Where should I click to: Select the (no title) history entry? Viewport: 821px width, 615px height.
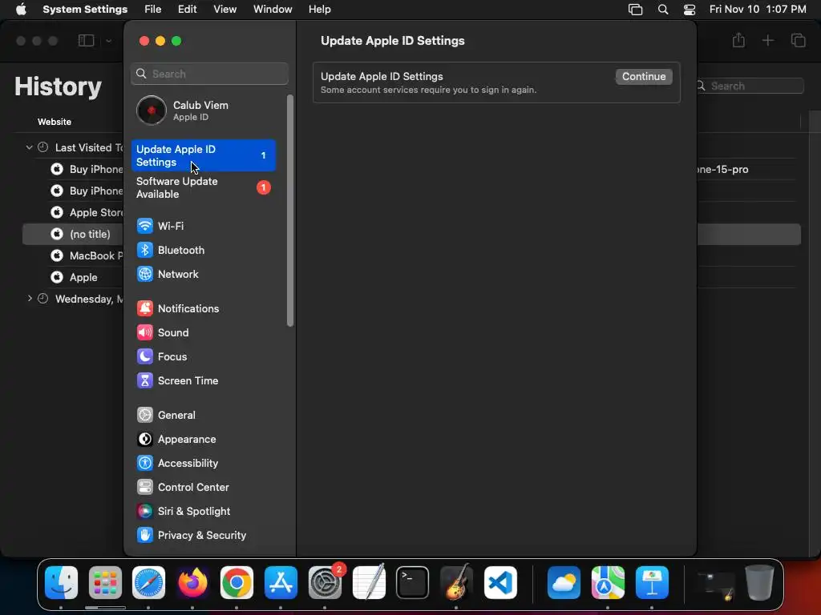90,234
